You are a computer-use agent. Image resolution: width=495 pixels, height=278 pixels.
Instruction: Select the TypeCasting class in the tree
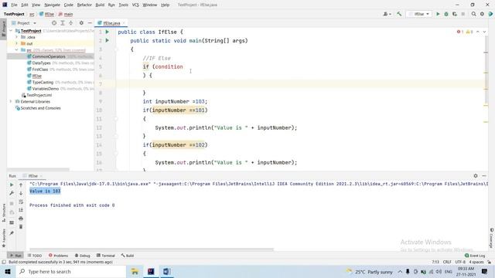point(43,83)
